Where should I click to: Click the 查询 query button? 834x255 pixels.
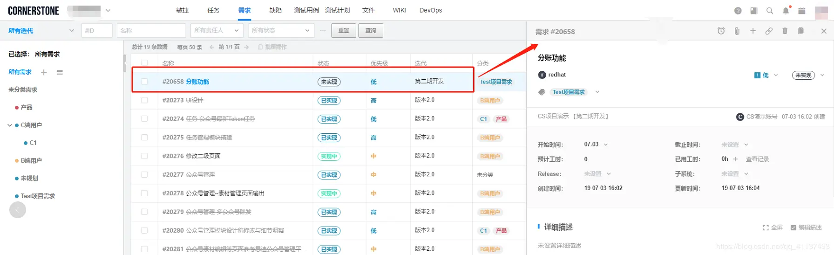(371, 30)
